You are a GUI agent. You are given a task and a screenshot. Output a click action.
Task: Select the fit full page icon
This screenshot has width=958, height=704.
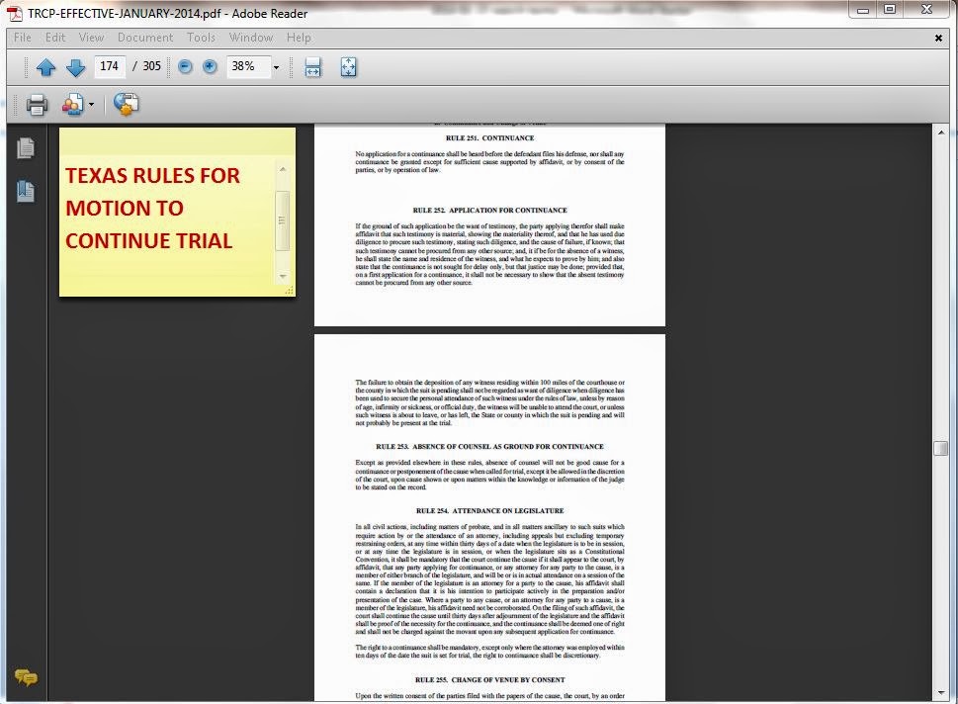(348, 66)
